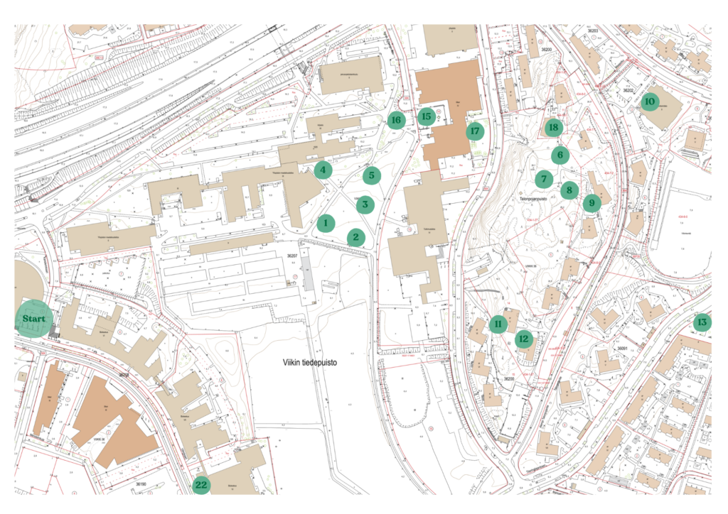Open the green marker 16
This screenshot has width=728, height=514.
[x=396, y=120]
